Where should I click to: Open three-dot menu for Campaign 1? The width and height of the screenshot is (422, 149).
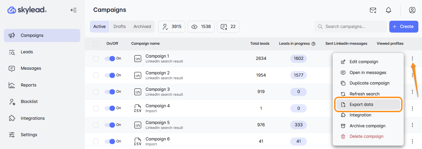coord(412,59)
